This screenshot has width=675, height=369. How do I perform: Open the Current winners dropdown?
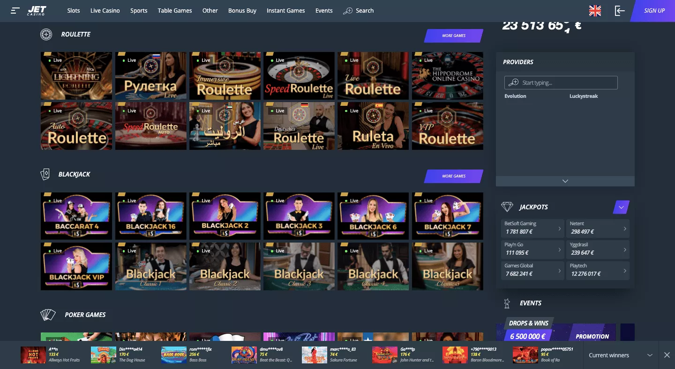click(x=650, y=355)
